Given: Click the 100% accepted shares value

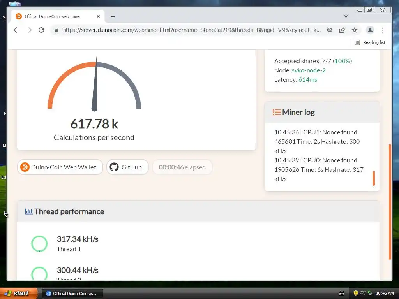Looking at the screenshot, I should 342,61.
